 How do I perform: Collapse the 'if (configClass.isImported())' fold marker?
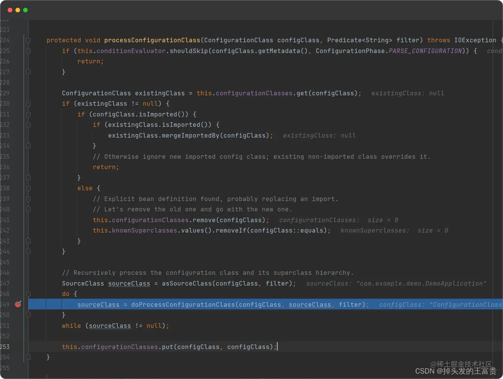coord(28,114)
